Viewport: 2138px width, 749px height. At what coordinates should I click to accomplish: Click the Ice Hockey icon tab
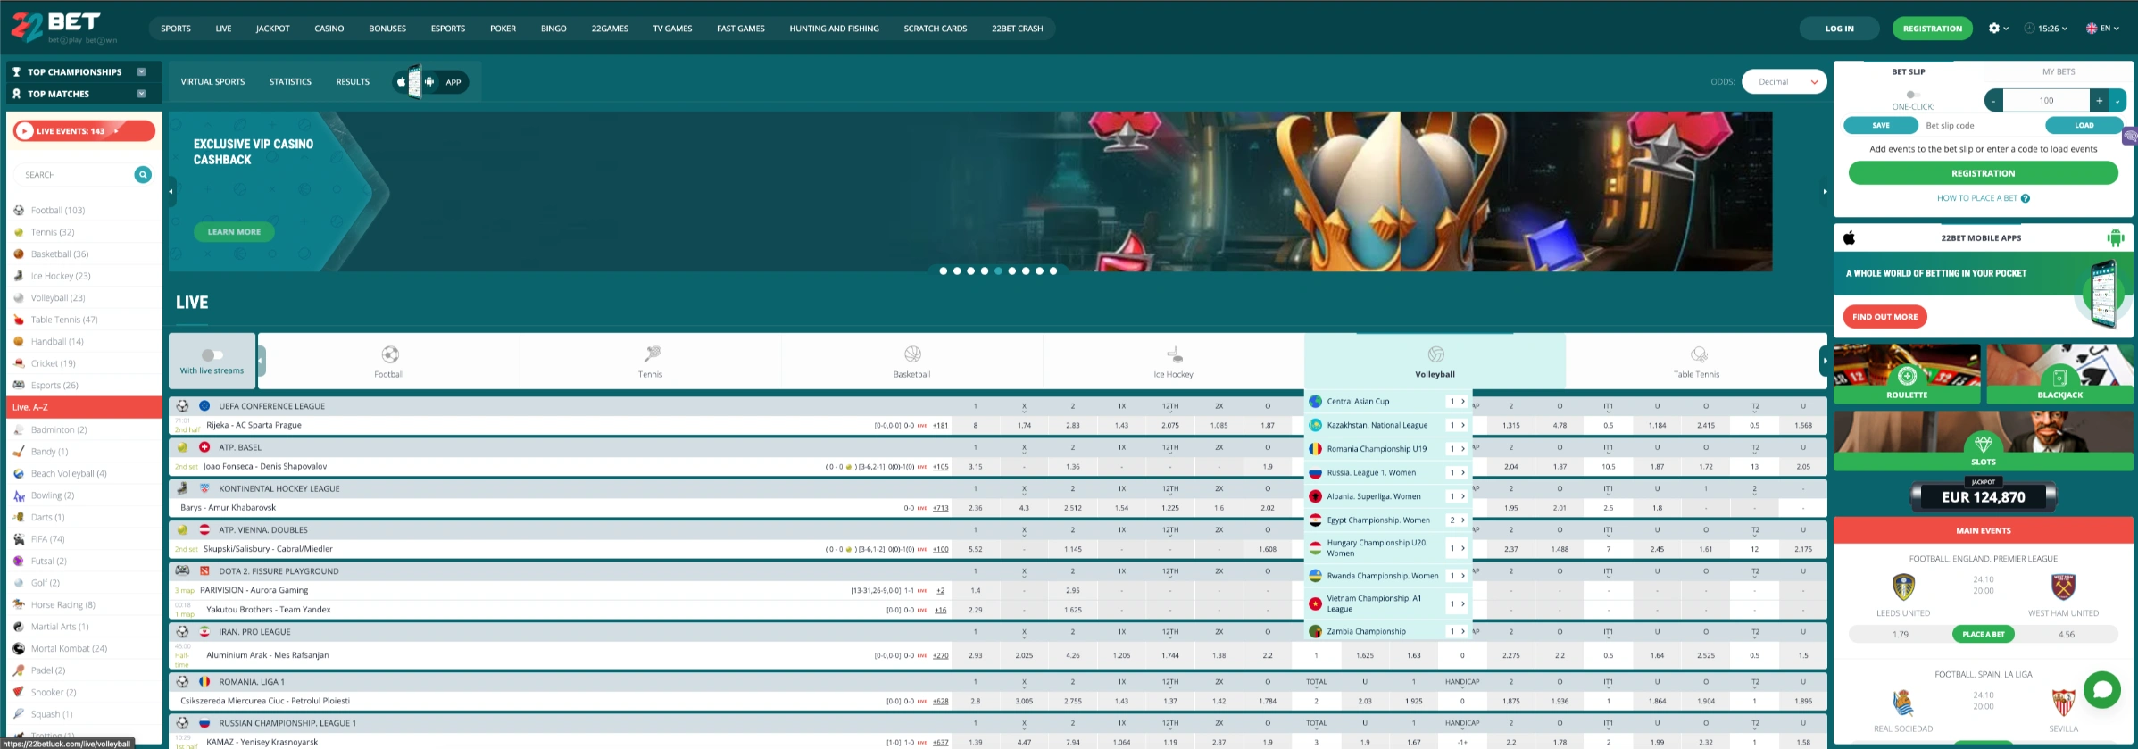click(1174, 354)
